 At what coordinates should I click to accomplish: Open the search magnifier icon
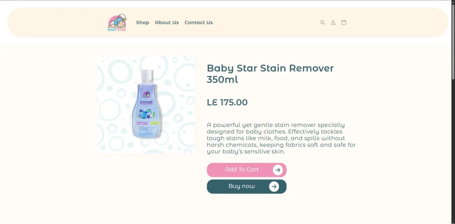click(323, 23)
